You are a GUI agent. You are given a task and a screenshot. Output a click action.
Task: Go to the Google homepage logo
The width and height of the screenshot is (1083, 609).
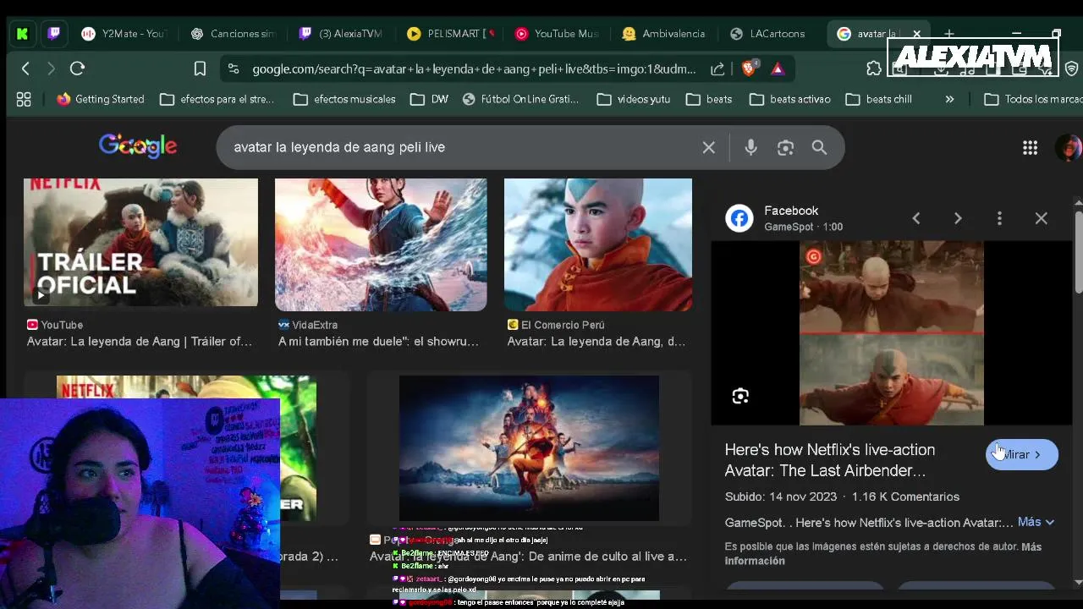tap(138, 146)
